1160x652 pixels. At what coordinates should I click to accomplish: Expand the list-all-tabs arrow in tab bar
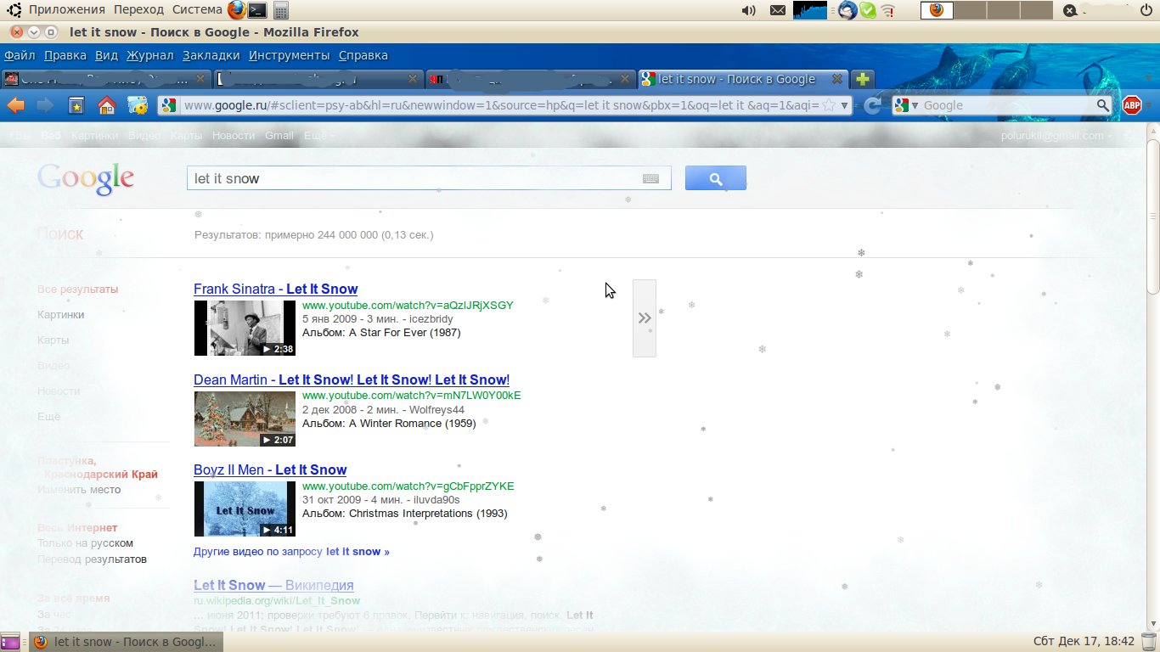(x=1151, y=79)
